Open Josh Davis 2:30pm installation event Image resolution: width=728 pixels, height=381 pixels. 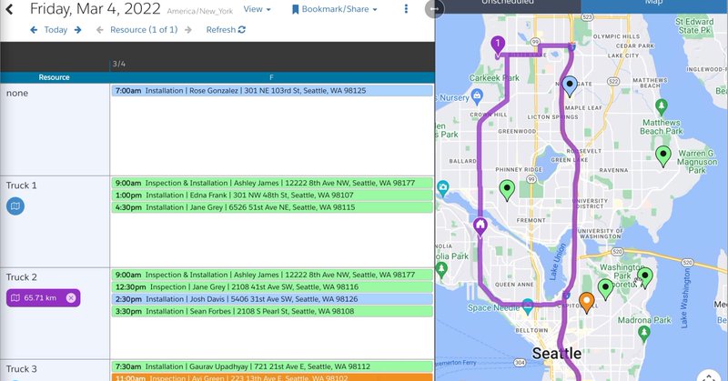272,299
